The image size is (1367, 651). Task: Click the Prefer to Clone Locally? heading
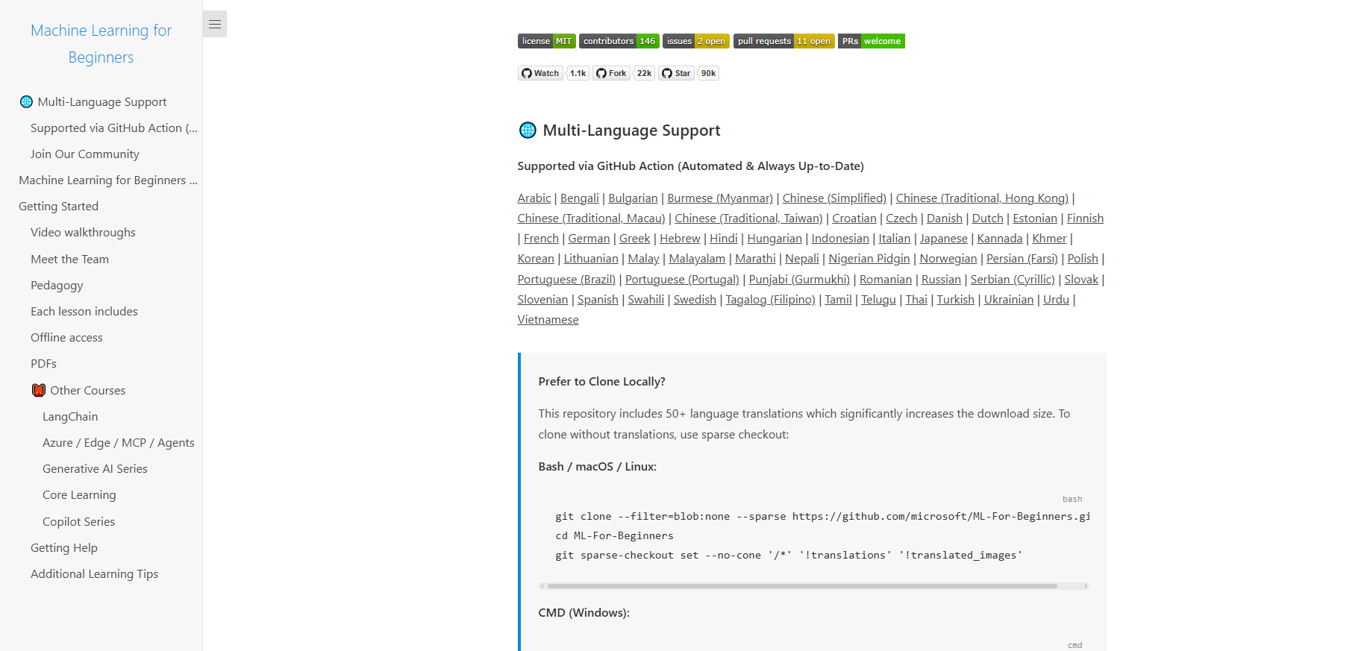pos(601,382)
